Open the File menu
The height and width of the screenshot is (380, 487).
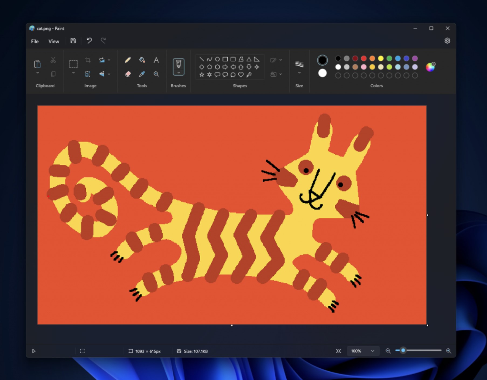[x=35, y=41]
